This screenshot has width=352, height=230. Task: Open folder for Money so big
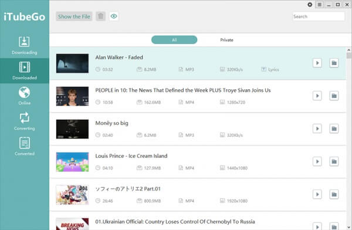coord(334,128)
